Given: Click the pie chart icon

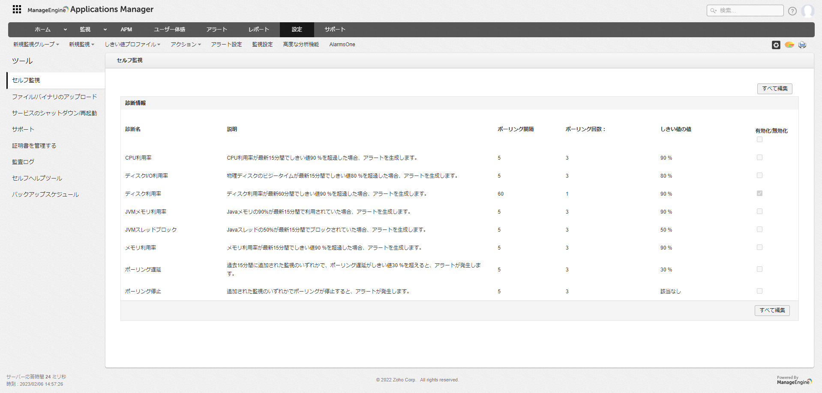Looking at the screenshot, I should click(x=789, y=45).
